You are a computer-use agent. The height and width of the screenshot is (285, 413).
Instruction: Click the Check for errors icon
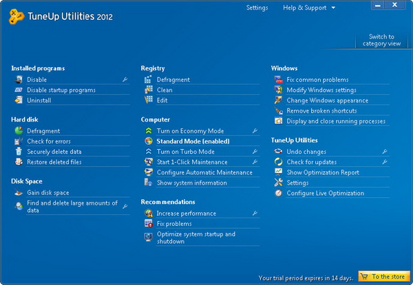point(19,141)
